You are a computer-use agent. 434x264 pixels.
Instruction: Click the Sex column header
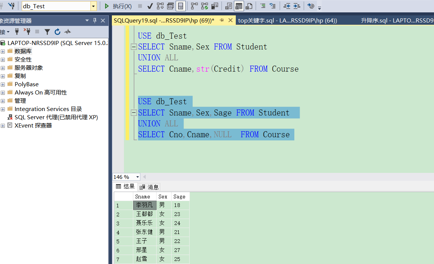pyautogui.click(x=164, y=196)
